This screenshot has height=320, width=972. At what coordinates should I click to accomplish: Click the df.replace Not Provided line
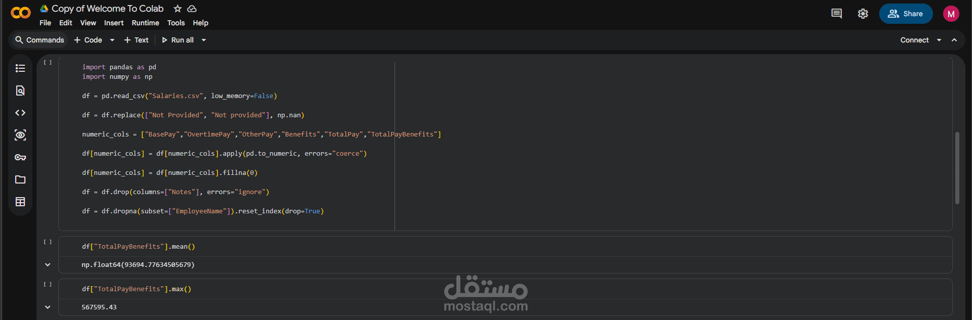point(193,115)
